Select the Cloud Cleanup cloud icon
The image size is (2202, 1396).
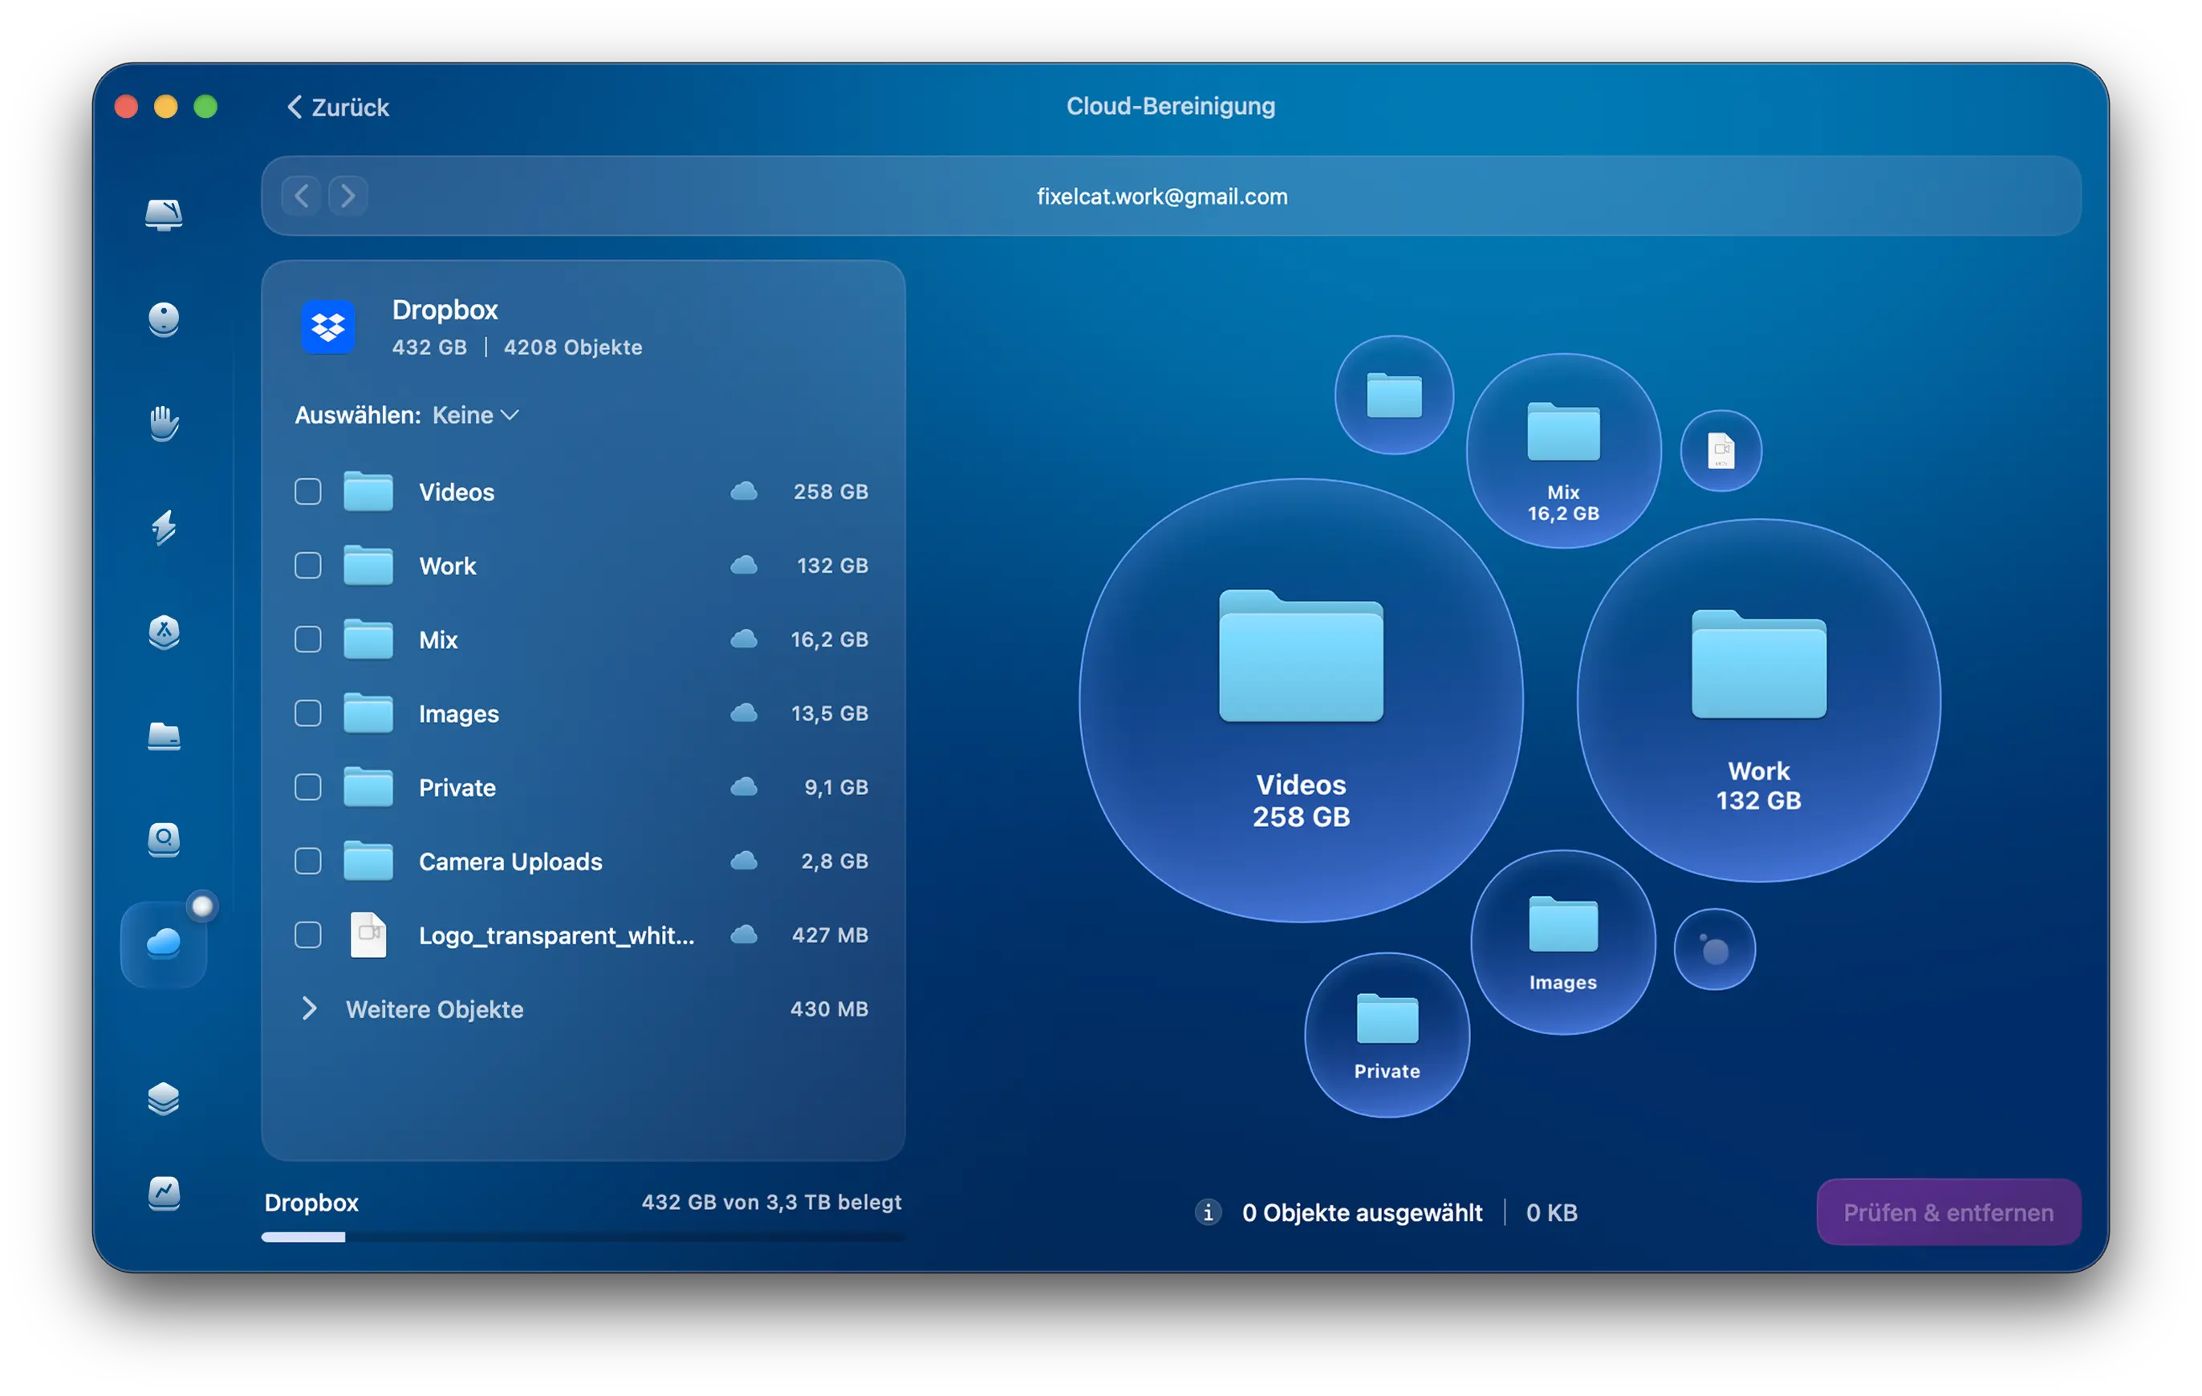(164, 944)
